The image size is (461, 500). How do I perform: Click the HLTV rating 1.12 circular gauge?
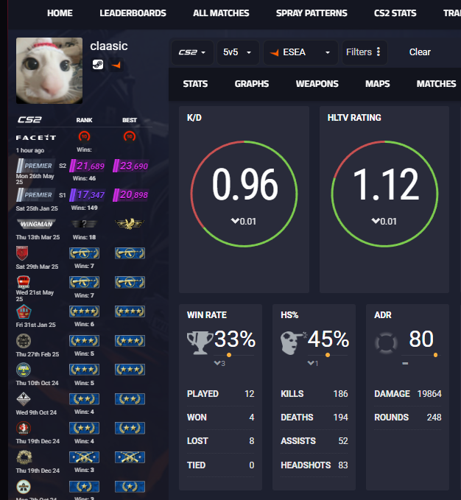[385, 194]
